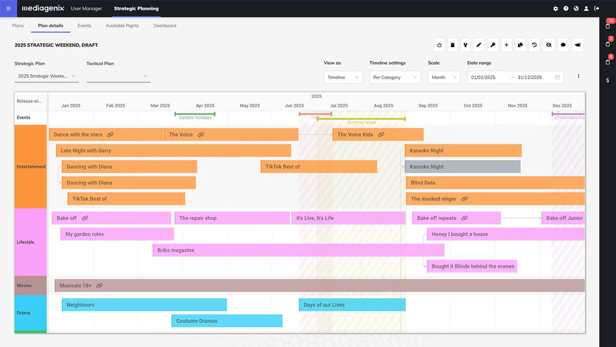This screenshot has height=347, width=616.
Task: Open the comments speech bubble icon
Action: [563, 45]
